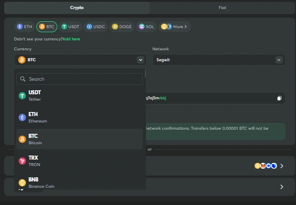The width and height of the screenshot is (296, 205).
Task: Expand the bottom row chevron arrow
Action: [282, 187]
